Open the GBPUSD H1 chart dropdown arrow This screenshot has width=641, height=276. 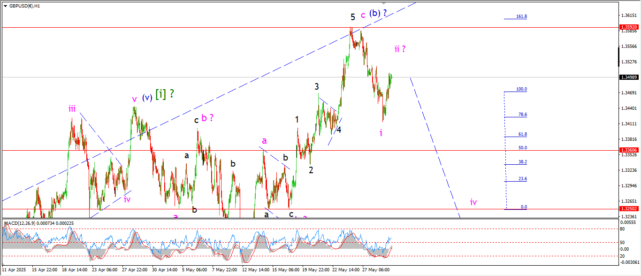tap(6, 6)
